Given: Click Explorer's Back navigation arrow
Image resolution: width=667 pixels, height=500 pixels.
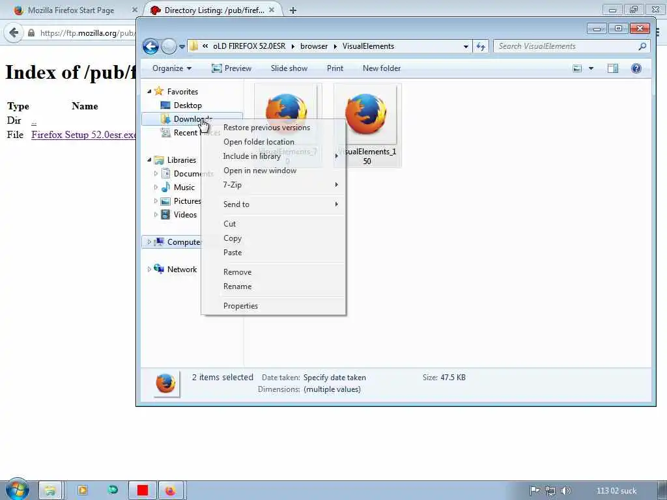Looking at the screenshot, I should click(150, 46).
